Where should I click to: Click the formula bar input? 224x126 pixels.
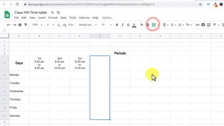coord(117,31)
